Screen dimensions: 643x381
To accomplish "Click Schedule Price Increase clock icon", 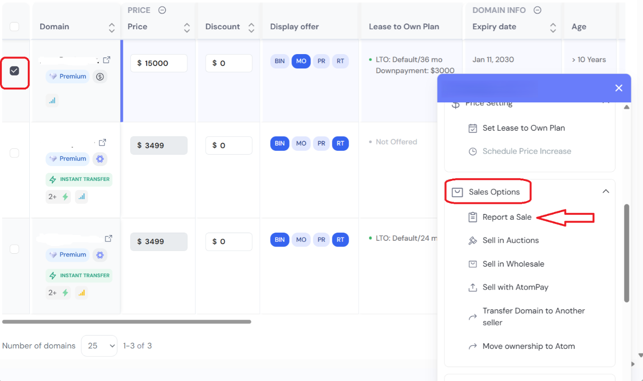I will (x=473, y=151).
